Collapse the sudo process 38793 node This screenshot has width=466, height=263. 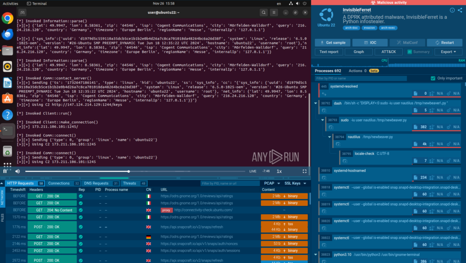323,120
